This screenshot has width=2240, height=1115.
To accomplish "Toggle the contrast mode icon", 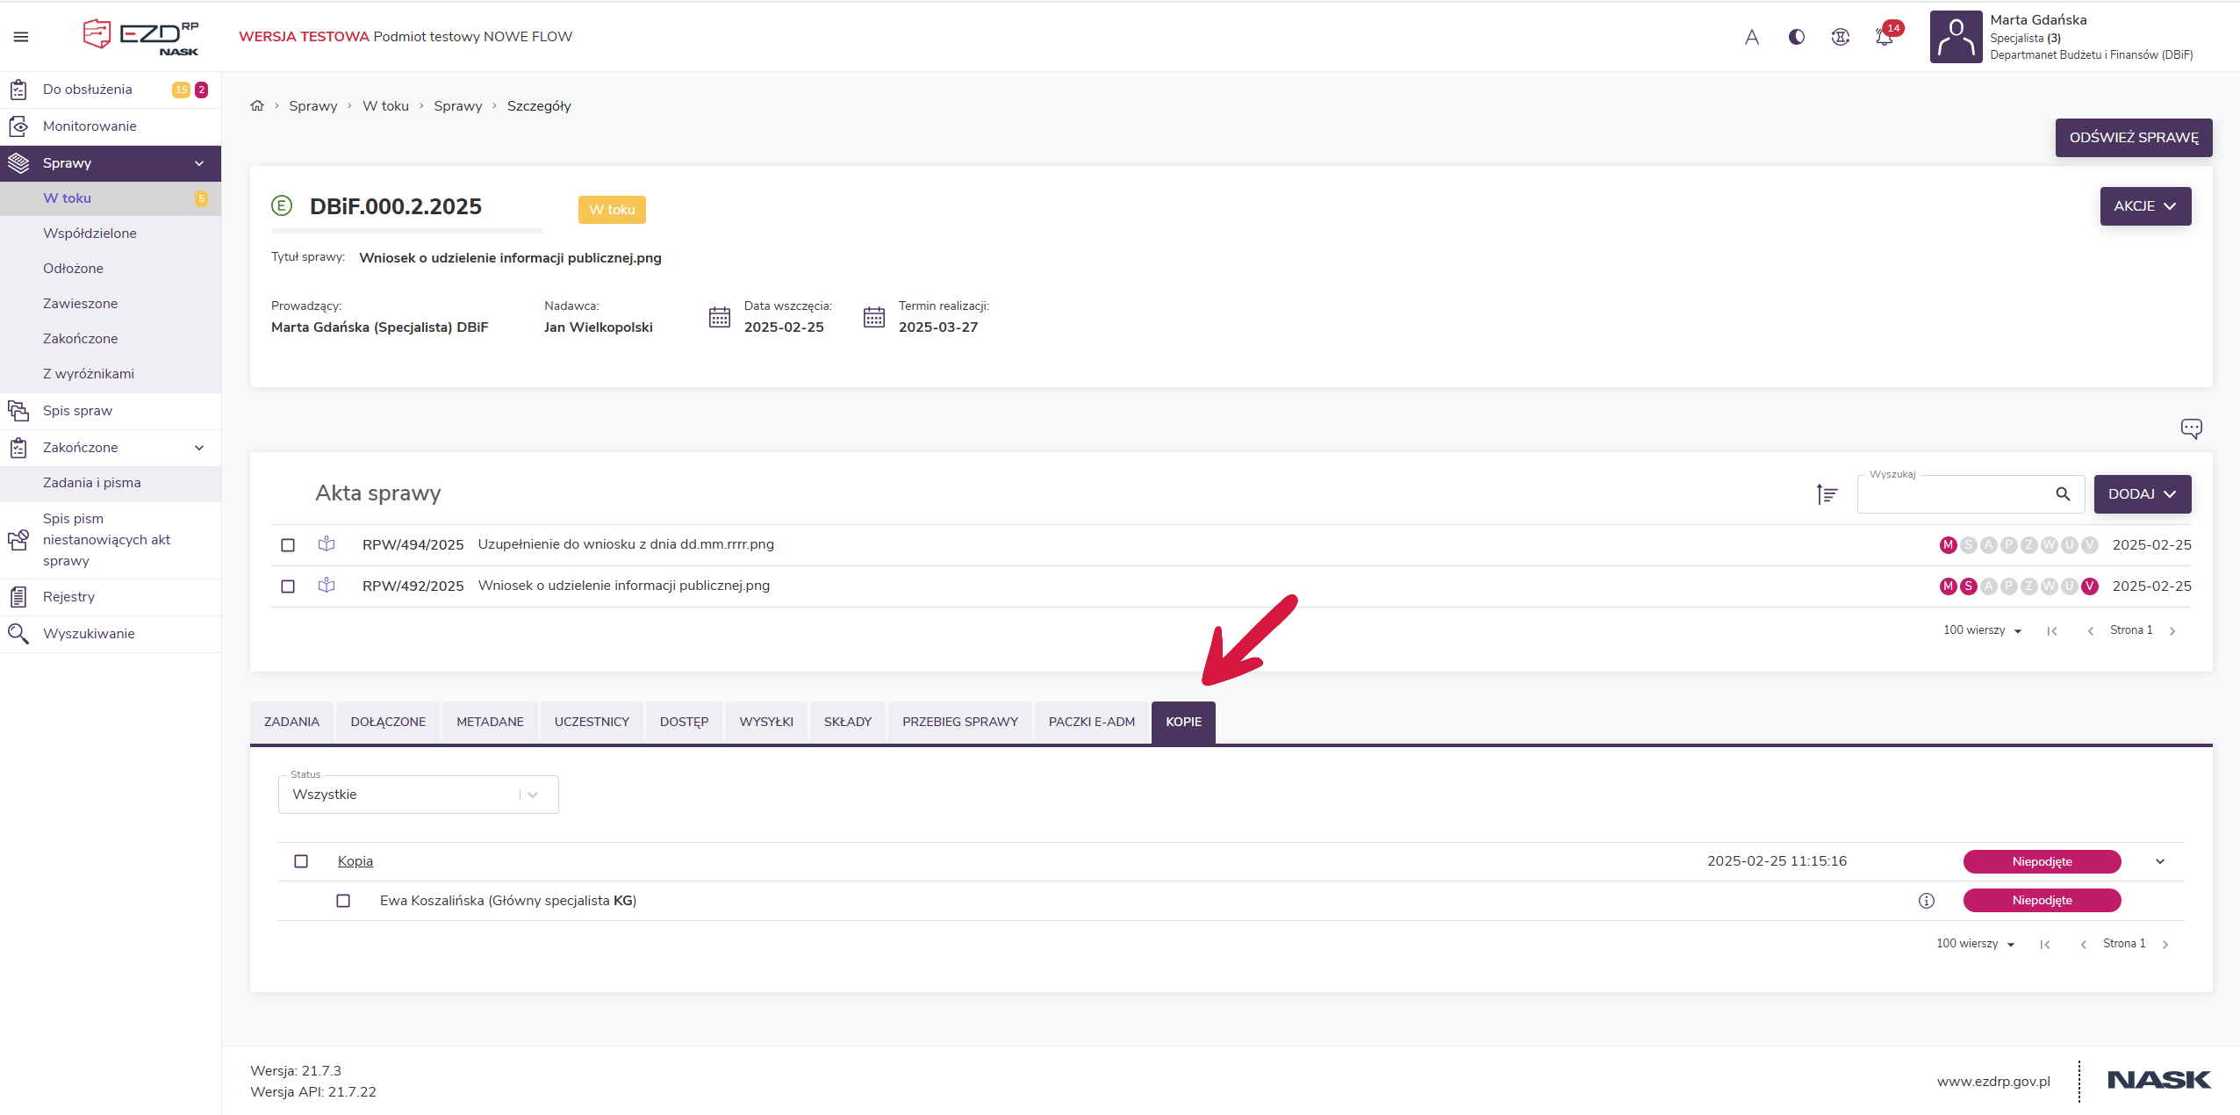I will (1797, 37).
